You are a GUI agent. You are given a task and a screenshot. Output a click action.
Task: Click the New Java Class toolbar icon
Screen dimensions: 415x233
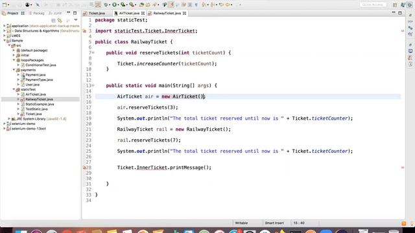[148, 5]
